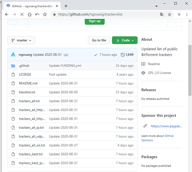Open the tab search dropdown arrow

[156, 6]
